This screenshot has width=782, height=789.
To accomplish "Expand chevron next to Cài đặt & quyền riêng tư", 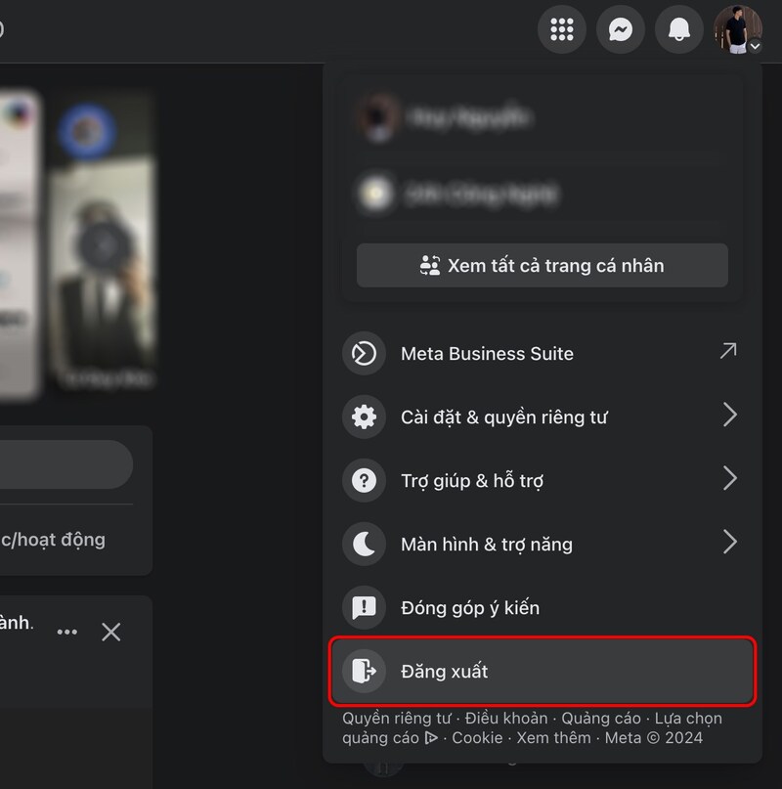I will (x=729, y=415).
